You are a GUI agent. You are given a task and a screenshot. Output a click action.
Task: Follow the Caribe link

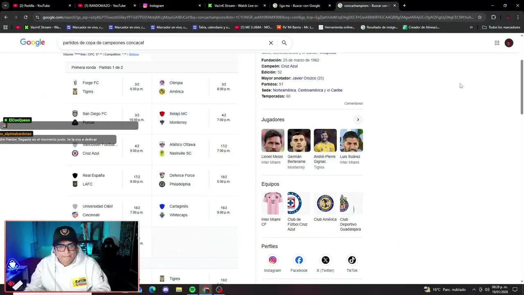pyautogui.click(x=337, y=90)
